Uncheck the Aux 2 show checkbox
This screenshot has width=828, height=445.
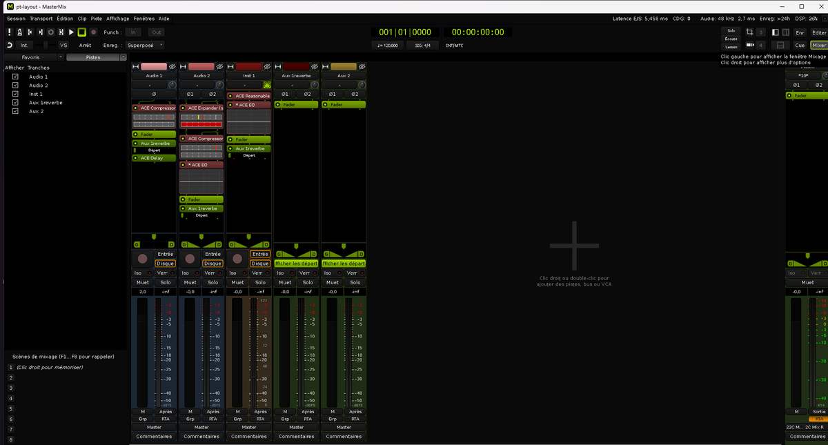click(15, 111)
